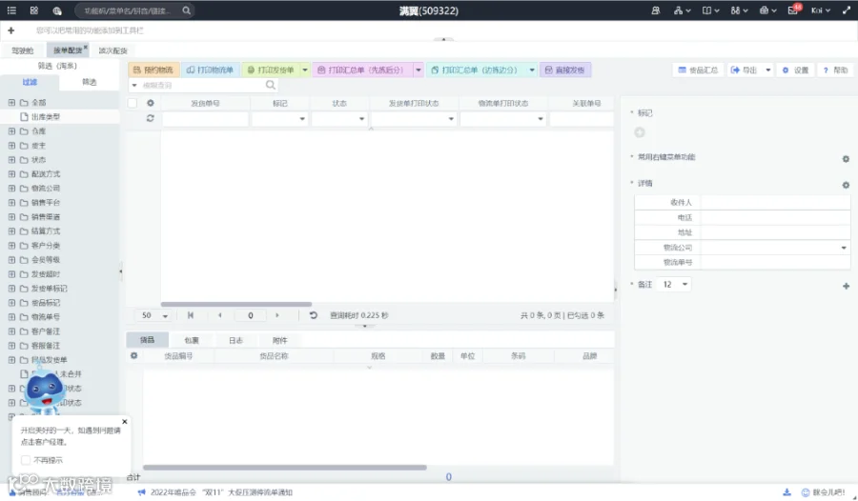Toggle fullscreen with the expand arrows icon
The width and height of the screenshot is (858, 501).
(847, 10)
